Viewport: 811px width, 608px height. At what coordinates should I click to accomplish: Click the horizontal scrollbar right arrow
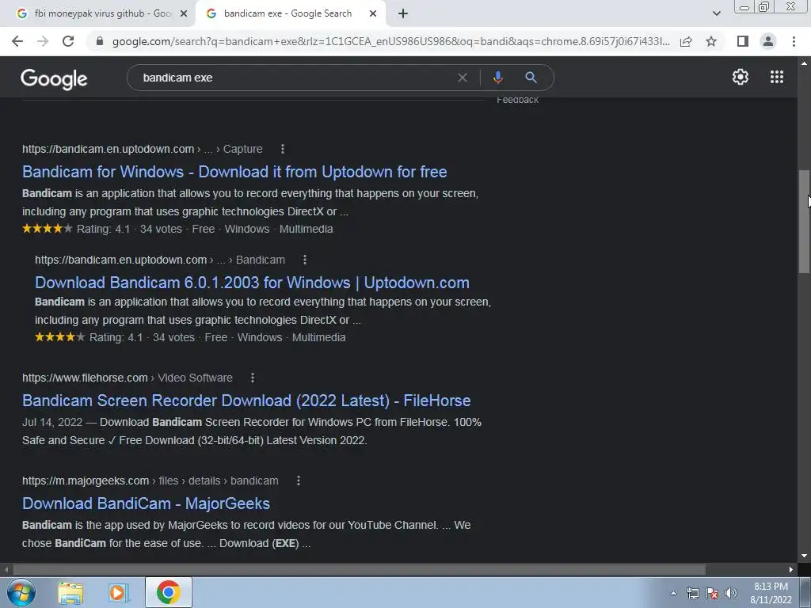pyautogui.click(x=791, y=569)
